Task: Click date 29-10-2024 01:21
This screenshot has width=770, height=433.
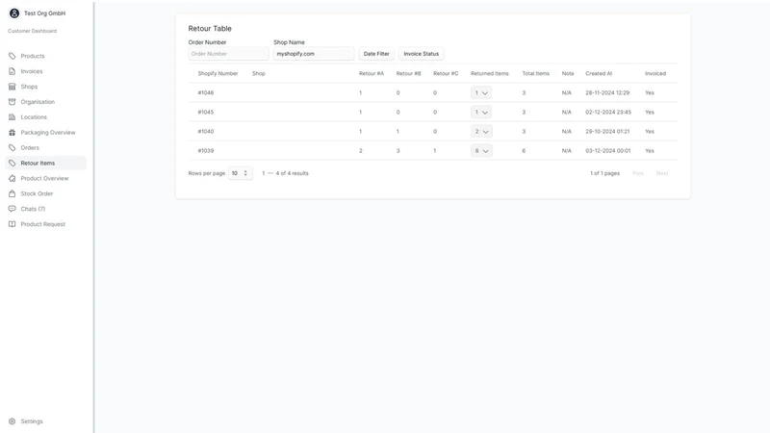Action: click(607, 132)
